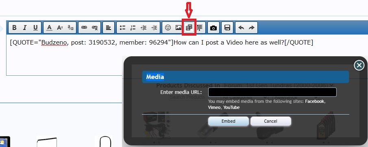Toggle underline formatting
Image resolution: width=368 pixels, height=147 pixels.
tap(35, 28)
